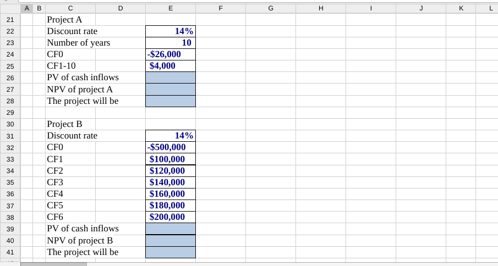Select column G header
This screenshot has height=266, width=498.
pyautogui.click(x=271, y=9)
